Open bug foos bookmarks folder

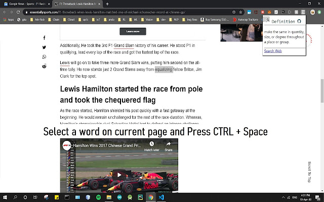pos(190,20)
